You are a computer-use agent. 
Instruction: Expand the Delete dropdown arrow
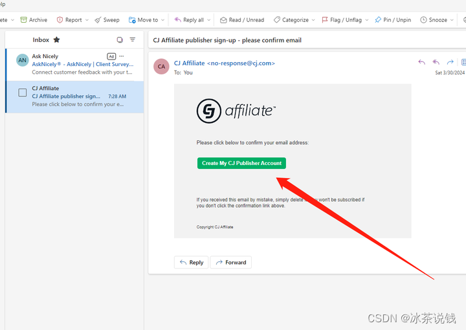pyautogui.click(x=12, y=20)
